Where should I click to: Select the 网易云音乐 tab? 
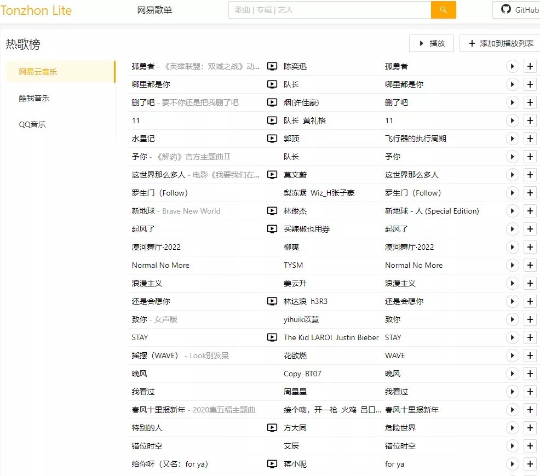[38, 72]
